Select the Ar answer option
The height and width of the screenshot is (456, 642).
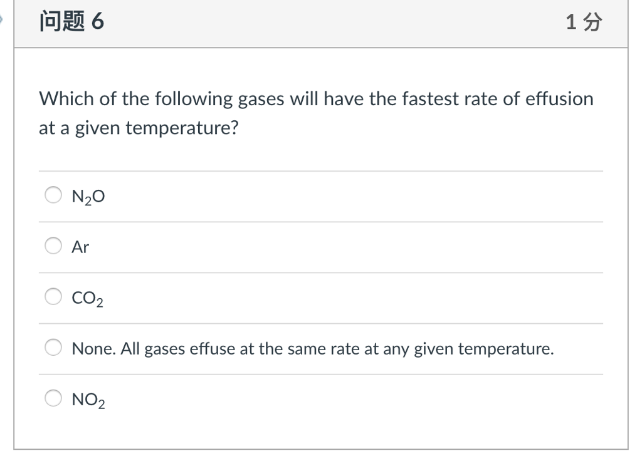click(54, 246)
